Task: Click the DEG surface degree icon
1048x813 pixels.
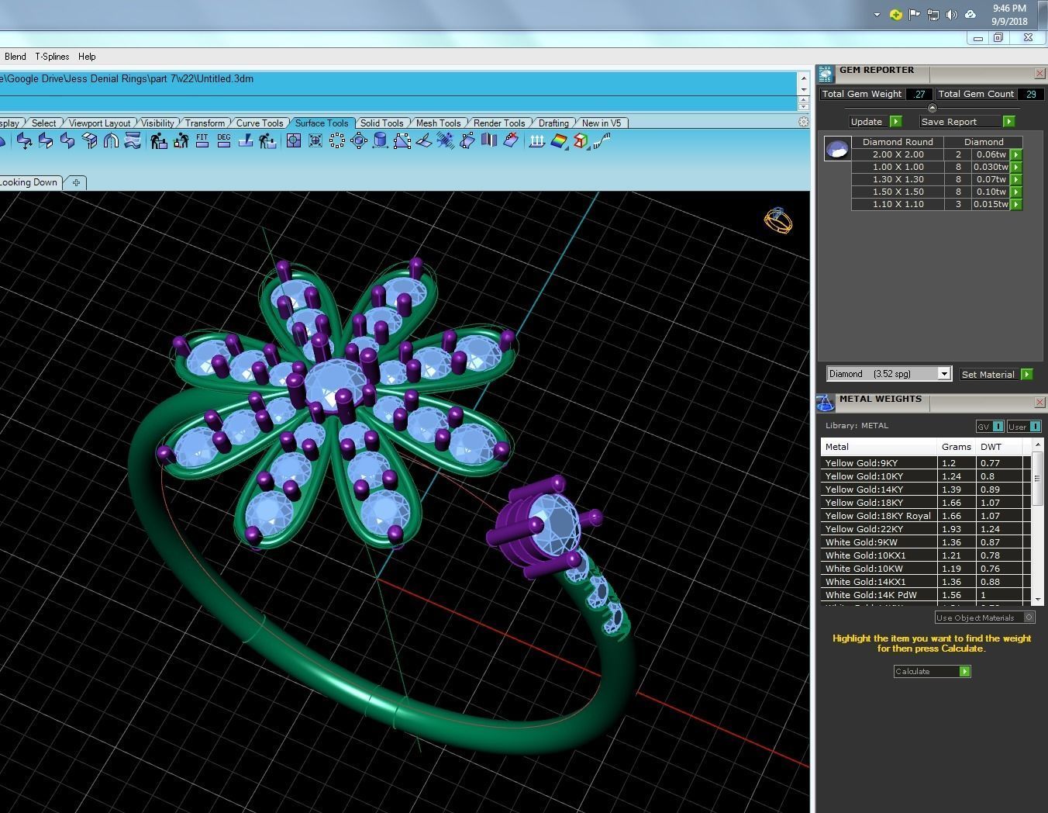Action: [224, 140]
